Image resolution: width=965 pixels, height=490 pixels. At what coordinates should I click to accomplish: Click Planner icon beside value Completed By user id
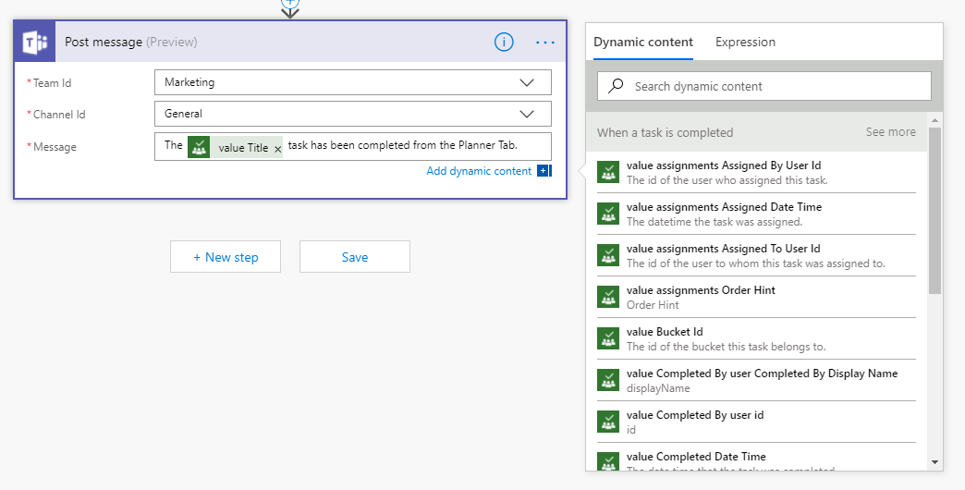[x=608, y=422]
